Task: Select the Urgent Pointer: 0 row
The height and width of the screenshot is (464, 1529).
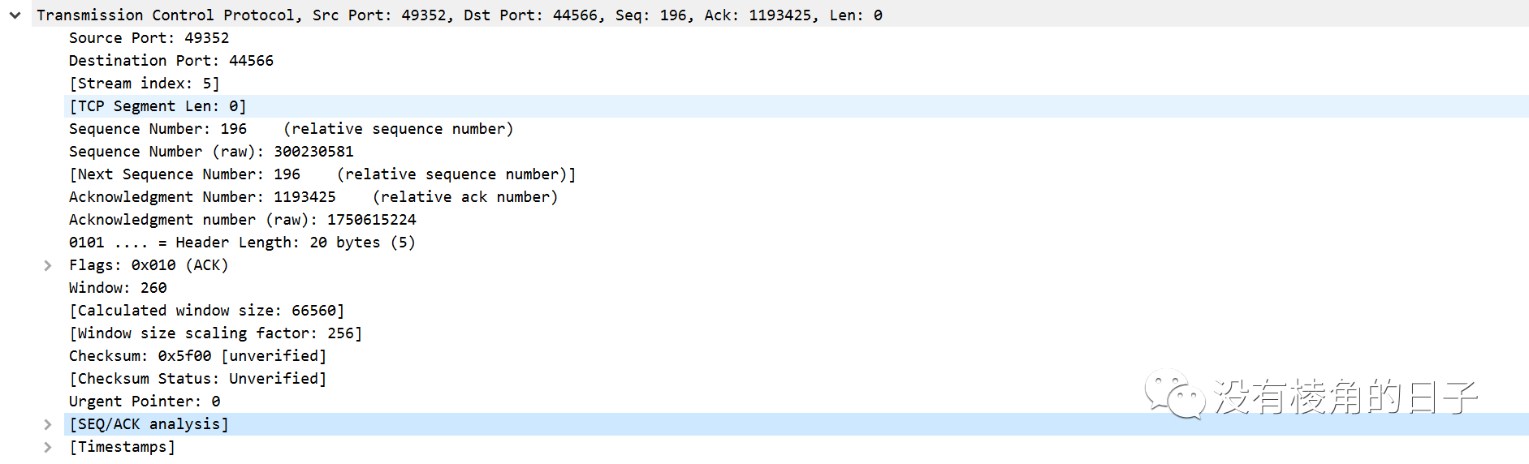Action: pos(144,402)
